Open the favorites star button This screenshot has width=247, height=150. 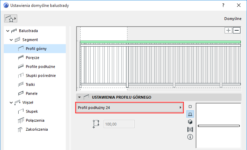tap(11, 19)
